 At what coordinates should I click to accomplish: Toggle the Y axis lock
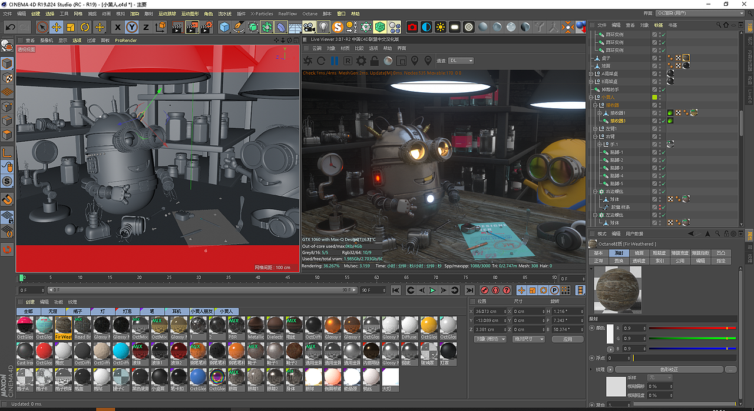[131, 27]
